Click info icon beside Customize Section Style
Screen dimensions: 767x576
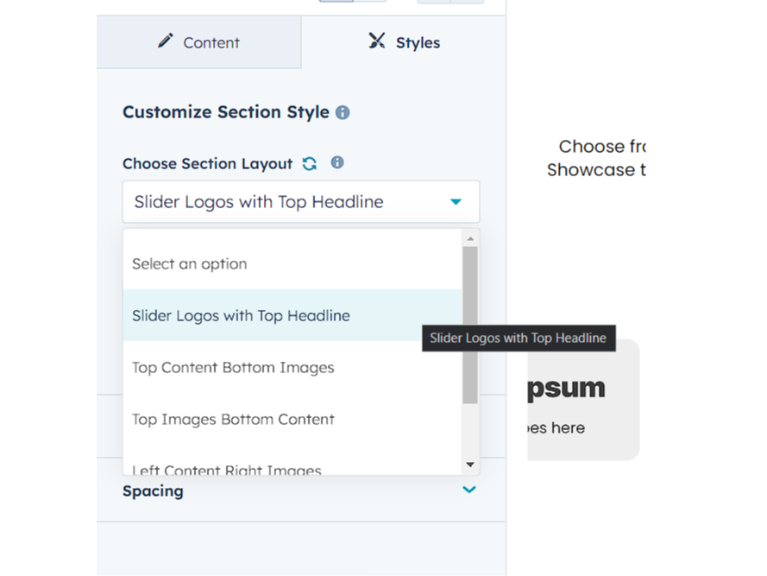343,112
